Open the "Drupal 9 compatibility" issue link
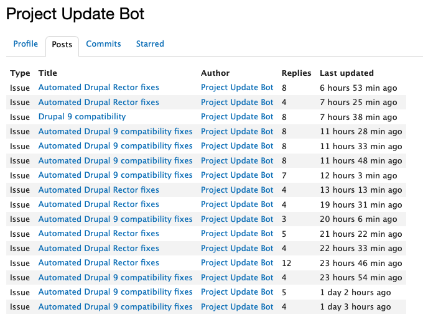This screenshot has width=423, height=317. 82,117
